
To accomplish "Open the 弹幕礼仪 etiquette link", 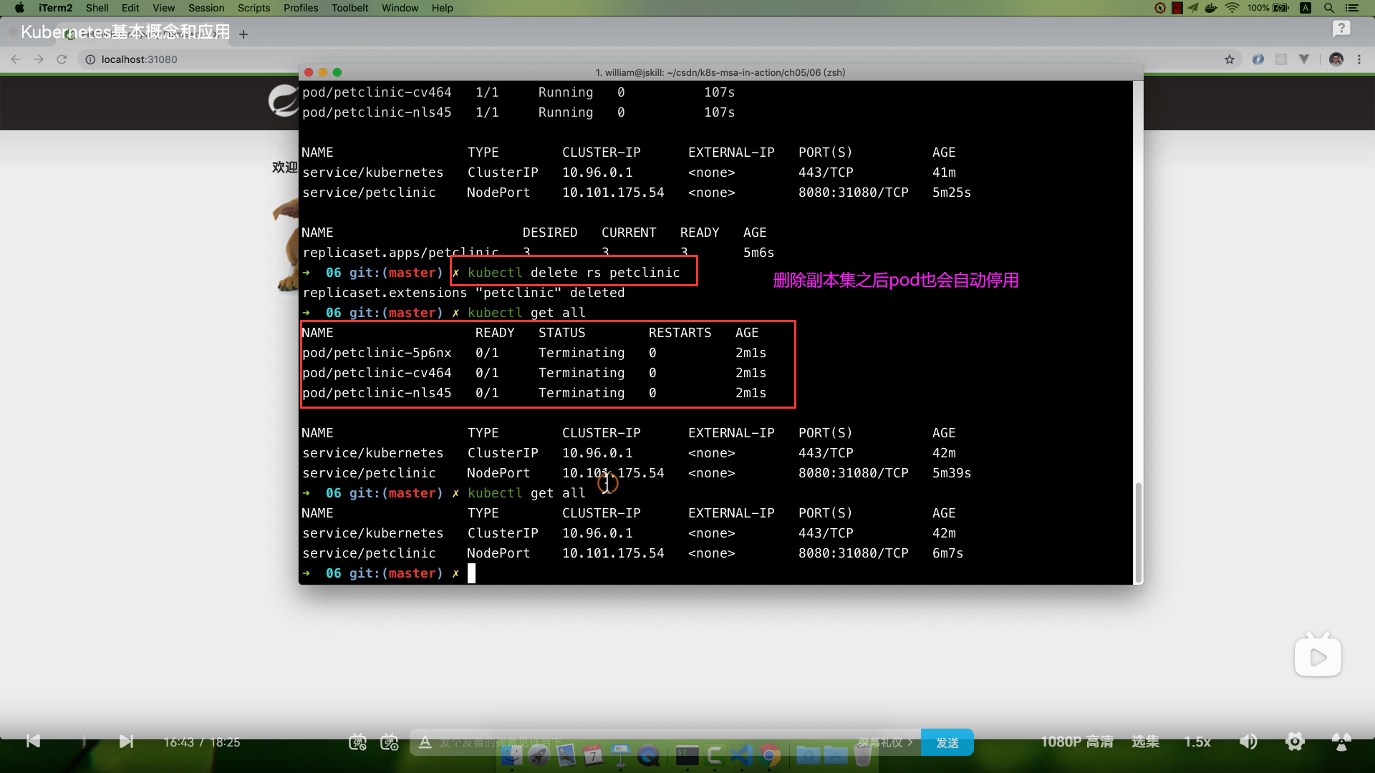I will coord(885,742).
